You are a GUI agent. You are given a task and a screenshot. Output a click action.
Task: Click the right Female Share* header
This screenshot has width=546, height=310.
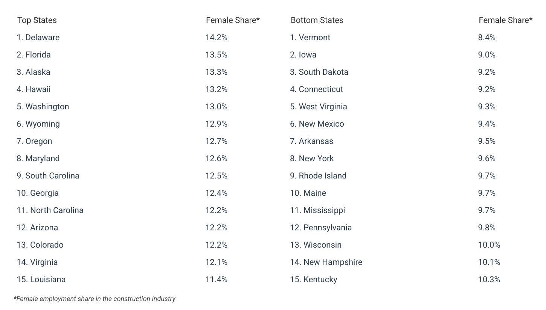505,20
